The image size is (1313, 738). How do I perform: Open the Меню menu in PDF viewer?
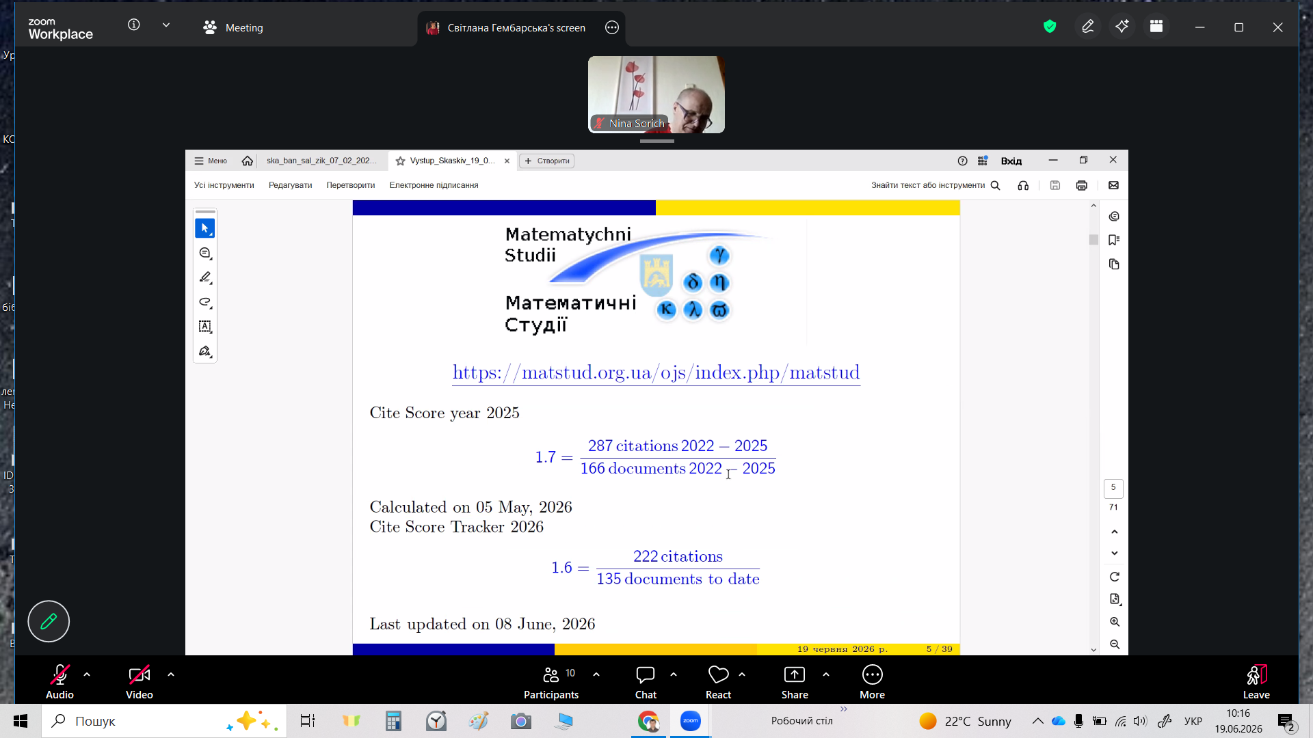[x=211, y=161]
